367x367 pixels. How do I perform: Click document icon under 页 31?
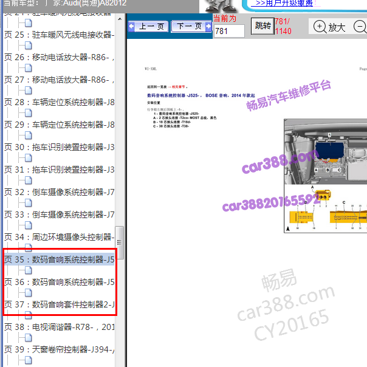click(29, 180)
